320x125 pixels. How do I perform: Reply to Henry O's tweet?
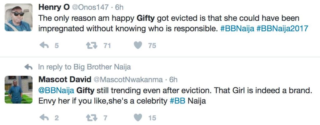point(45,46)
